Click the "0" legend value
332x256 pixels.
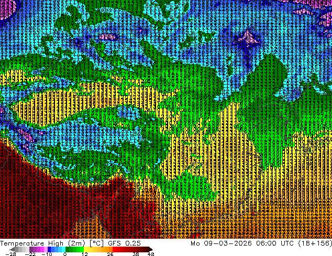click(65, 254)
